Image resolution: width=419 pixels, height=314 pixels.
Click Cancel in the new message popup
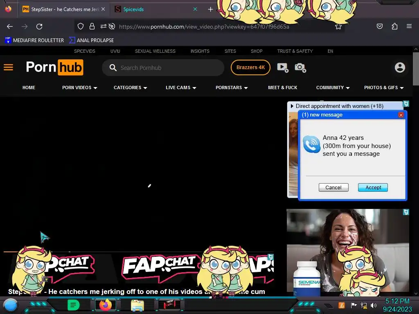pyautogui.click(x=333, y=187)
